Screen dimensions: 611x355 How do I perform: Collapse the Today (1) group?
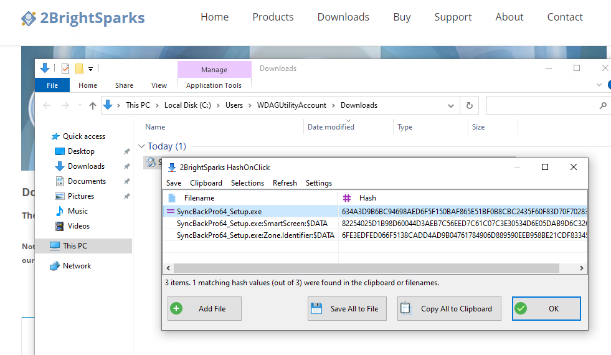(141, 146)
